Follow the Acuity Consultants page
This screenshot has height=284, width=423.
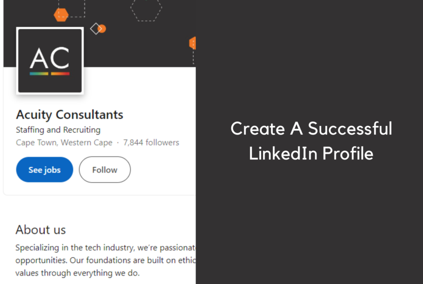pos(104,170)
